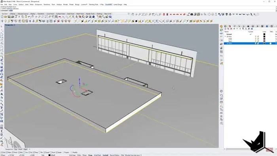
Task: Toggle Record History in status bar
Action: point(114,155)
